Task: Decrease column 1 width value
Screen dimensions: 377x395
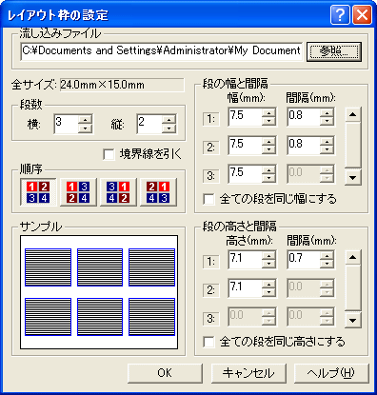Action: [x=268, y=122]
